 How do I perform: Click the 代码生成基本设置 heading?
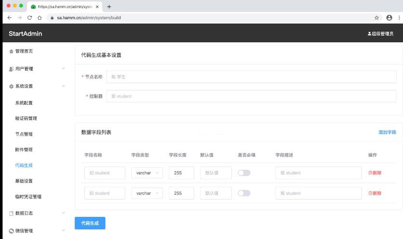pyautogui.click(x=101, y=55)
